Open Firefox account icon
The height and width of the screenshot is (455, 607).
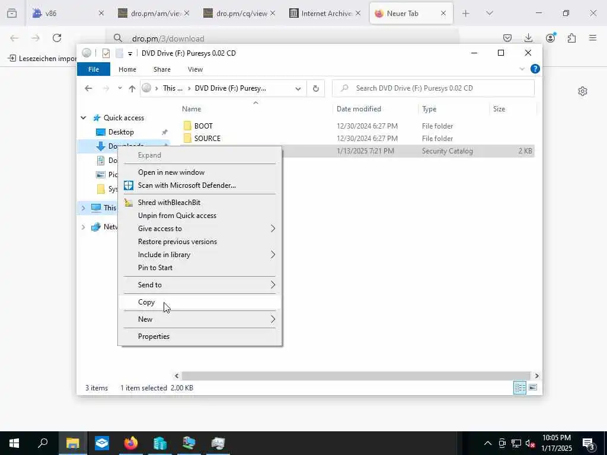click(x=550, y=38)
